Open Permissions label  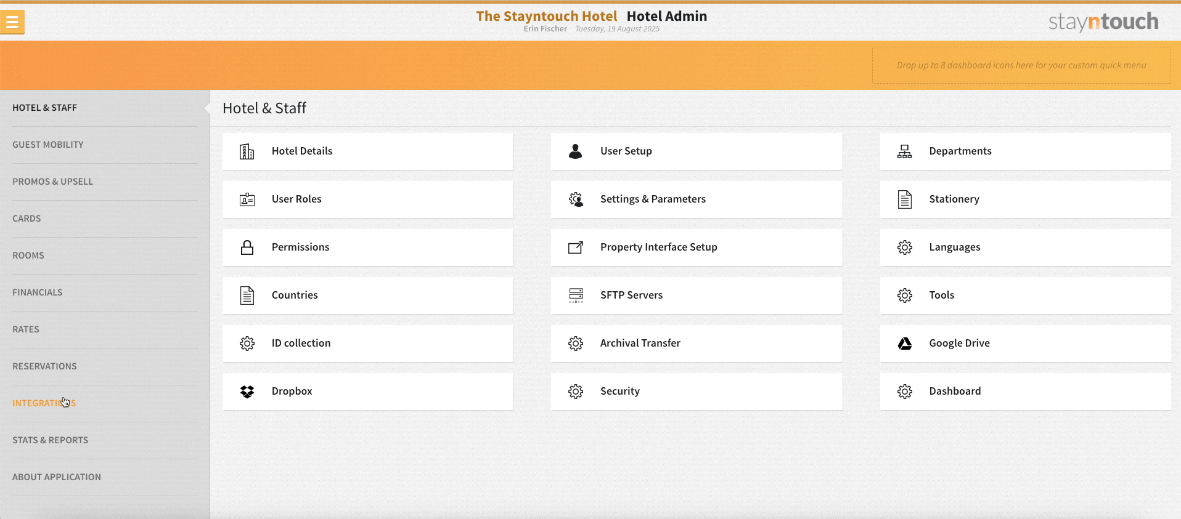pos(300,247)
